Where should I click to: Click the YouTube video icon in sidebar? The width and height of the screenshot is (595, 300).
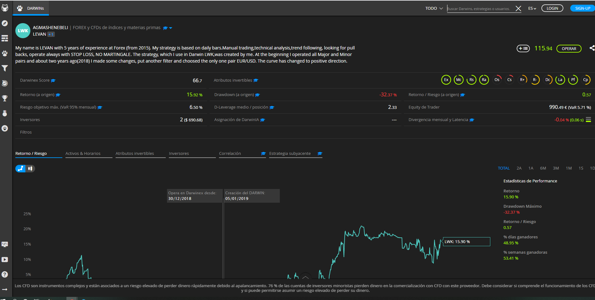click(5, 259)
